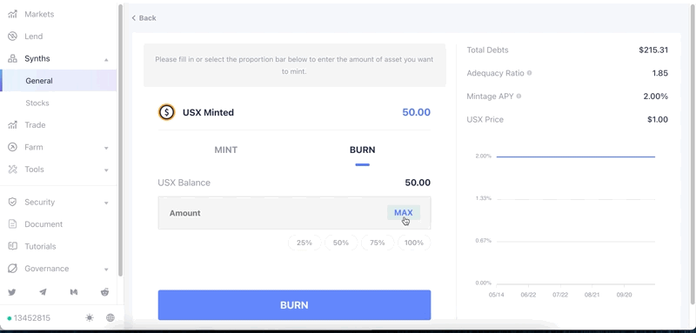Select the 50% proportion option
Image resolution: width=696 pixels, height=333 pixels.
point(341,243)
